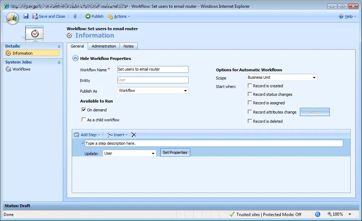
Task: Open the Publish As dropdown
Action: tap(153, 90)
